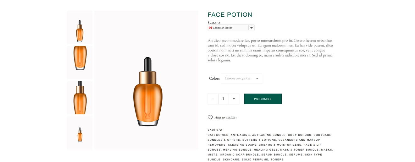
Task: Visit the Serums category link
Action: tap(296, 155)
